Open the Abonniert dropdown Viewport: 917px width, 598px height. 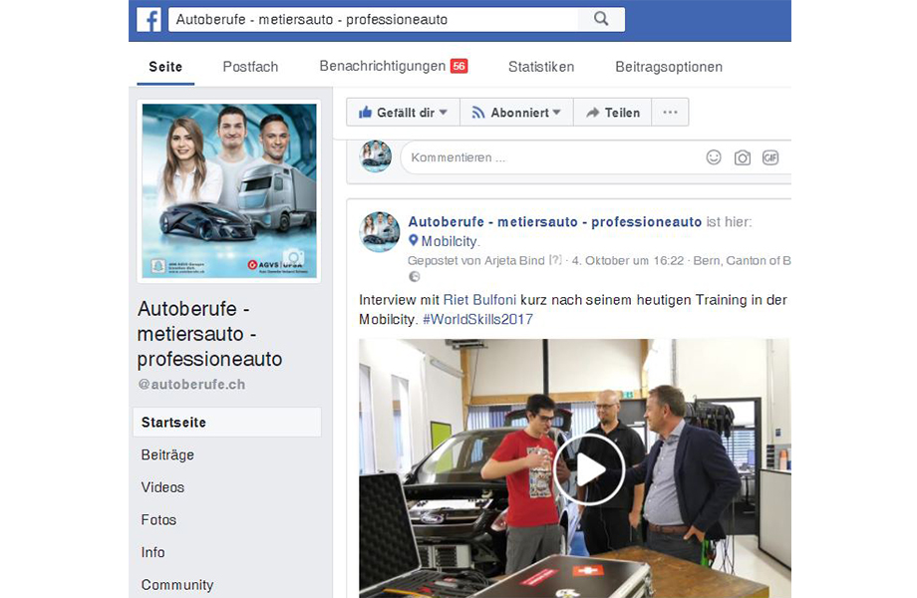517,113
